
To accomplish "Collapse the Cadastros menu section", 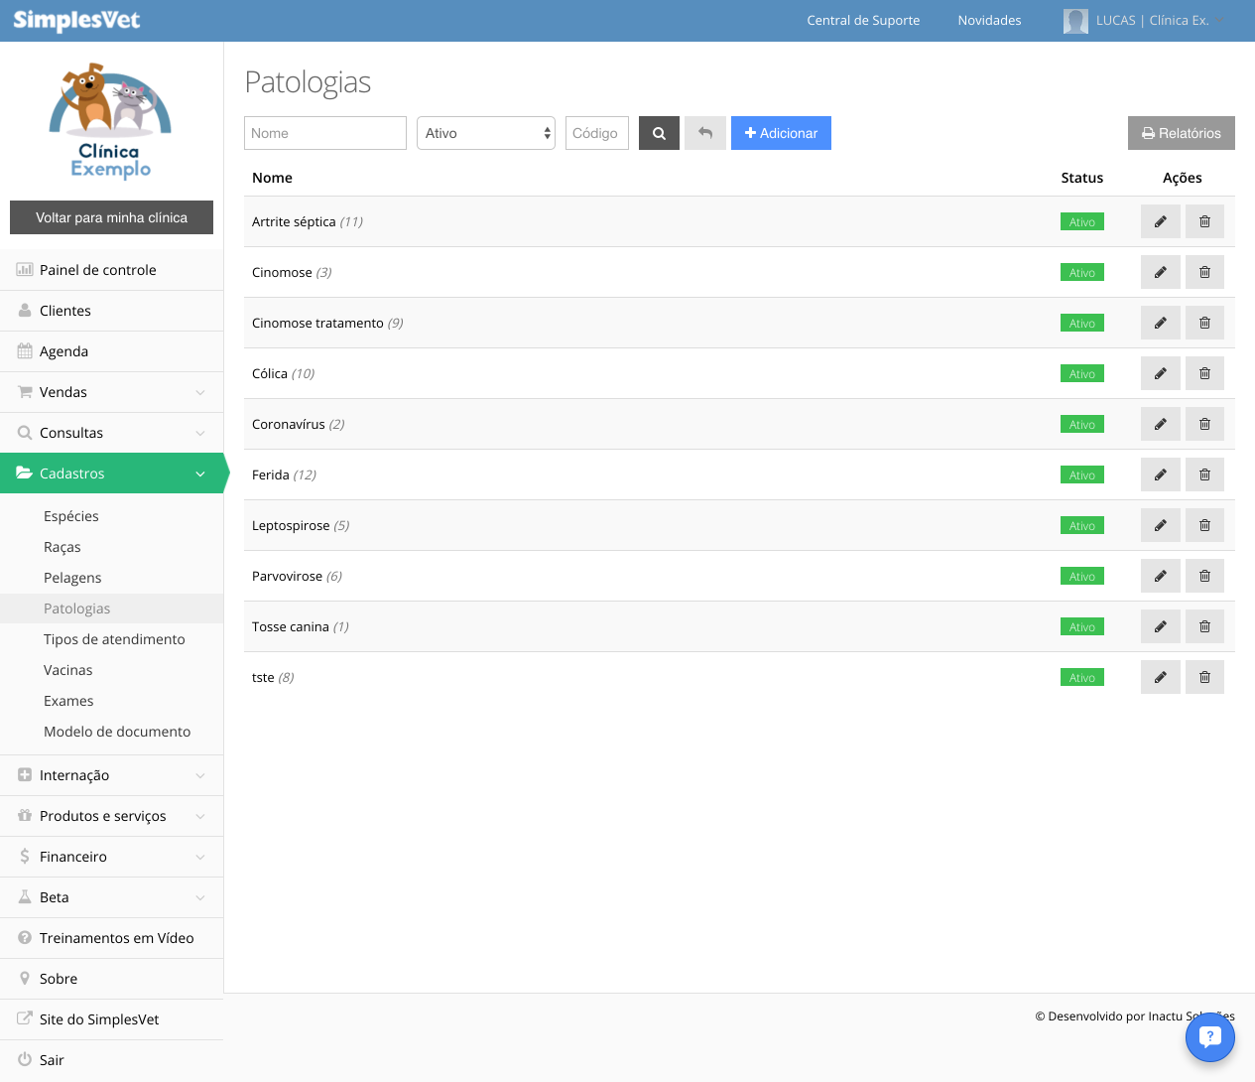I will point(111,473).
